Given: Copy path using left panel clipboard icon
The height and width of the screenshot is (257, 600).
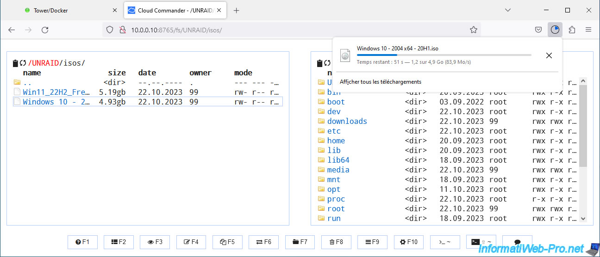Looking at the screenshot, I should click(15, 63).
